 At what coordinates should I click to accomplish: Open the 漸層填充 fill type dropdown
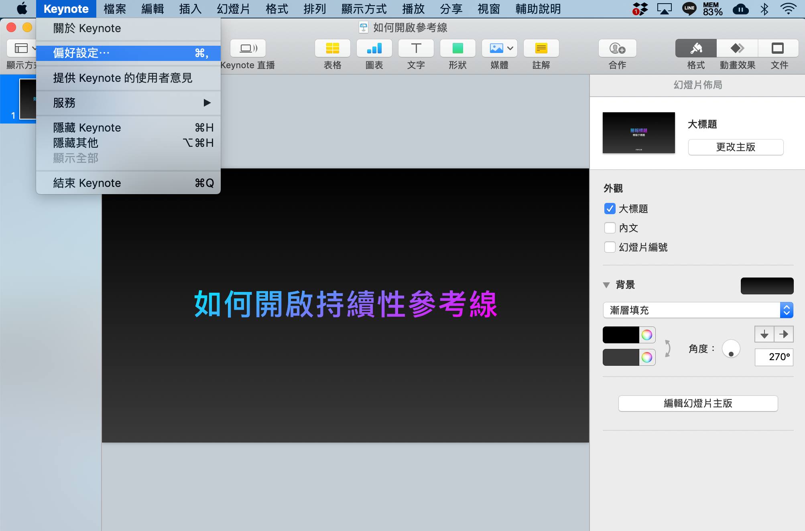(x=698, y=310)
